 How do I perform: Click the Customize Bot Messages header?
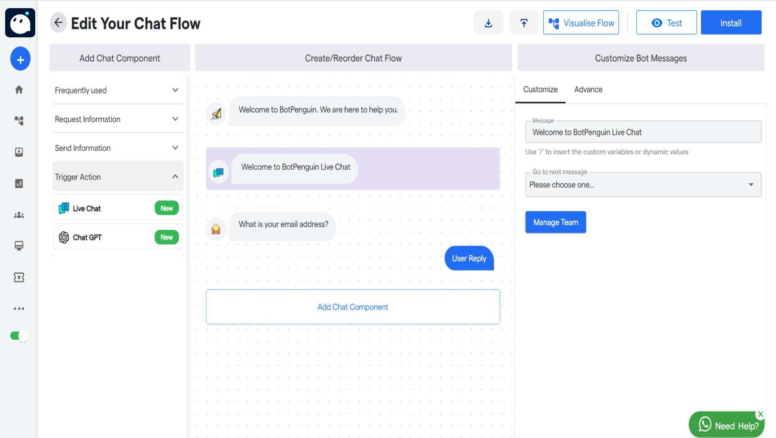[641, 58]
